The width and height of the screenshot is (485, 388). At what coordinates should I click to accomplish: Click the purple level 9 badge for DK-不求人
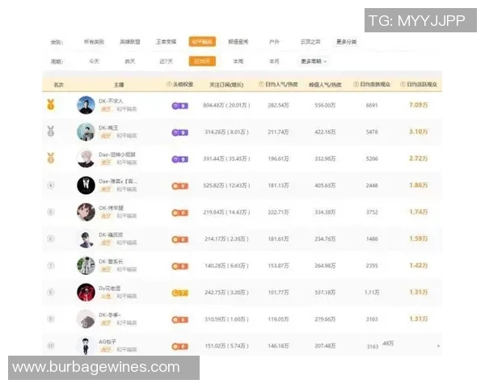point(179,105)
